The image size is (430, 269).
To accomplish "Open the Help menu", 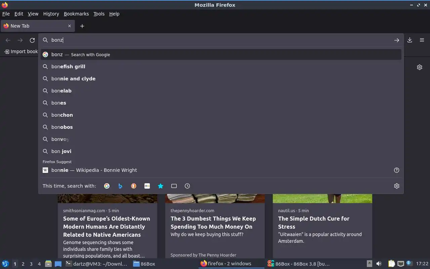I will pos(114,14).
